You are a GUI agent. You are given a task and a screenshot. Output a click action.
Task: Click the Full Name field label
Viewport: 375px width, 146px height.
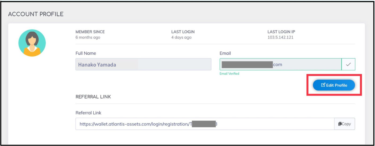[x=86, y=53]
